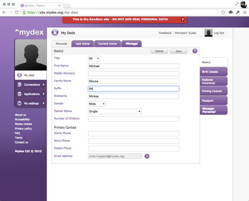Click the Mobile Phone field
This screenshot has height=201, width=249.
pos(134,149)
